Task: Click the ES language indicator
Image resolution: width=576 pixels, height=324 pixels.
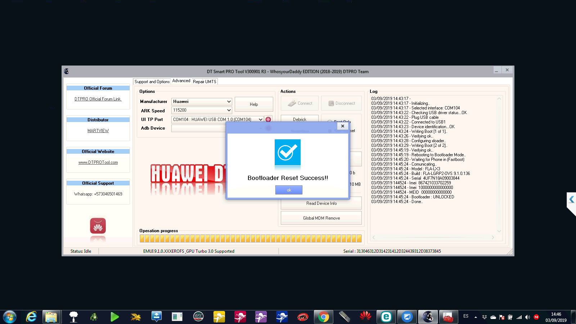Action: (466, 316)
